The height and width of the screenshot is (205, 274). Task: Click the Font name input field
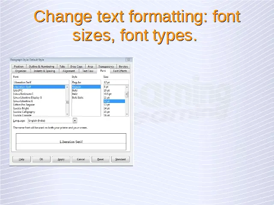coord(41,82)
